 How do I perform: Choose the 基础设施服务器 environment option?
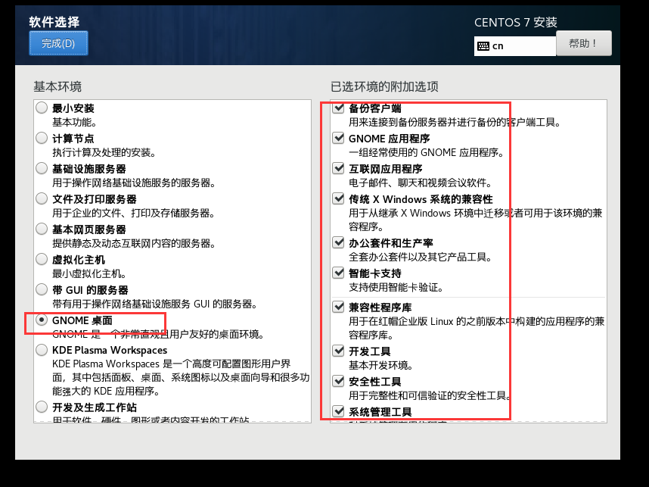42,168
